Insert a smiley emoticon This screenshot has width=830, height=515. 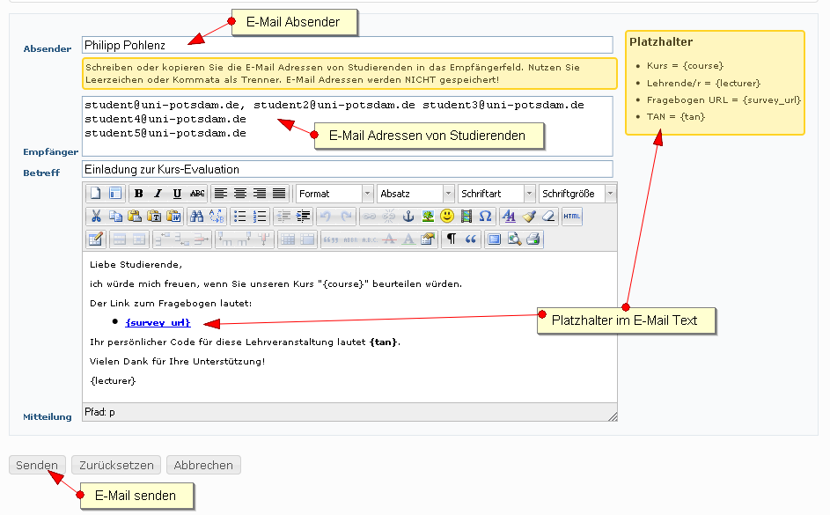point(447,216)
